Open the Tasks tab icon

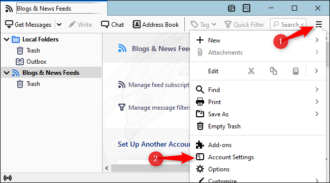246,8
